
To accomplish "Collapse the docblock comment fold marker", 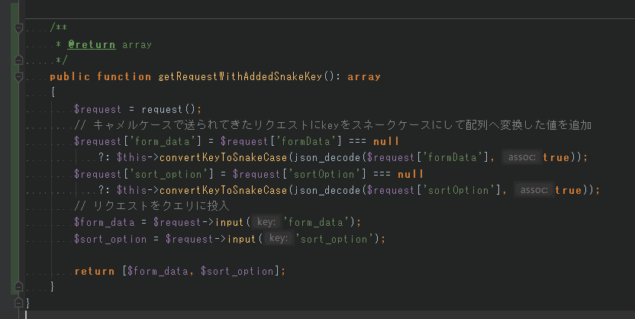I will point(17,28).
